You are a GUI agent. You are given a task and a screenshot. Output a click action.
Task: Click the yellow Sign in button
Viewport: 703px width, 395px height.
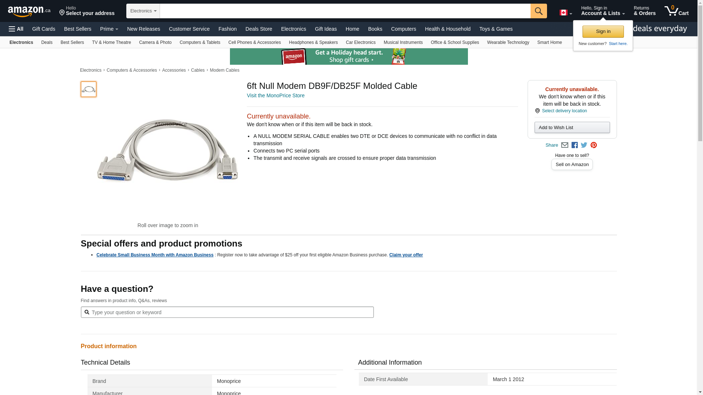603,31
